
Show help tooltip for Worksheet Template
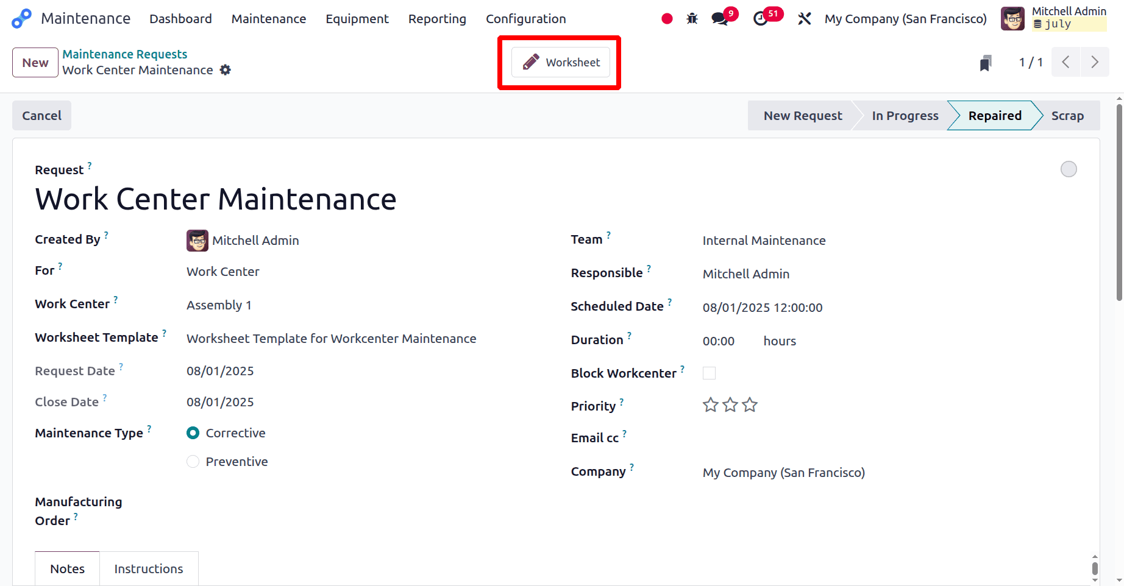coord(164,333)
